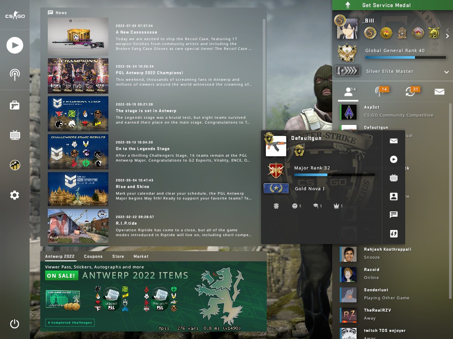Open the Viewer Pass item in the store
This screenshot has width=453, height=339.
tap(63, 300)
